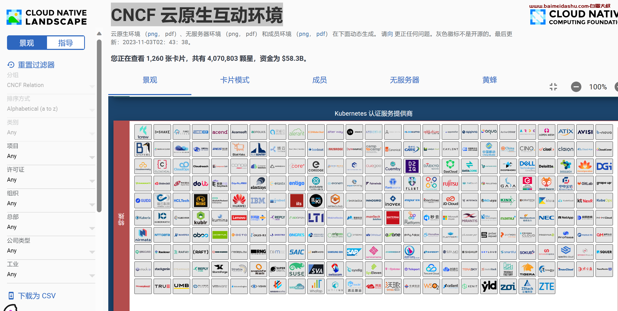Click the sidebar vertical scrollbar thumb
This screenshot has width=618, height=311.
point(99,126)
